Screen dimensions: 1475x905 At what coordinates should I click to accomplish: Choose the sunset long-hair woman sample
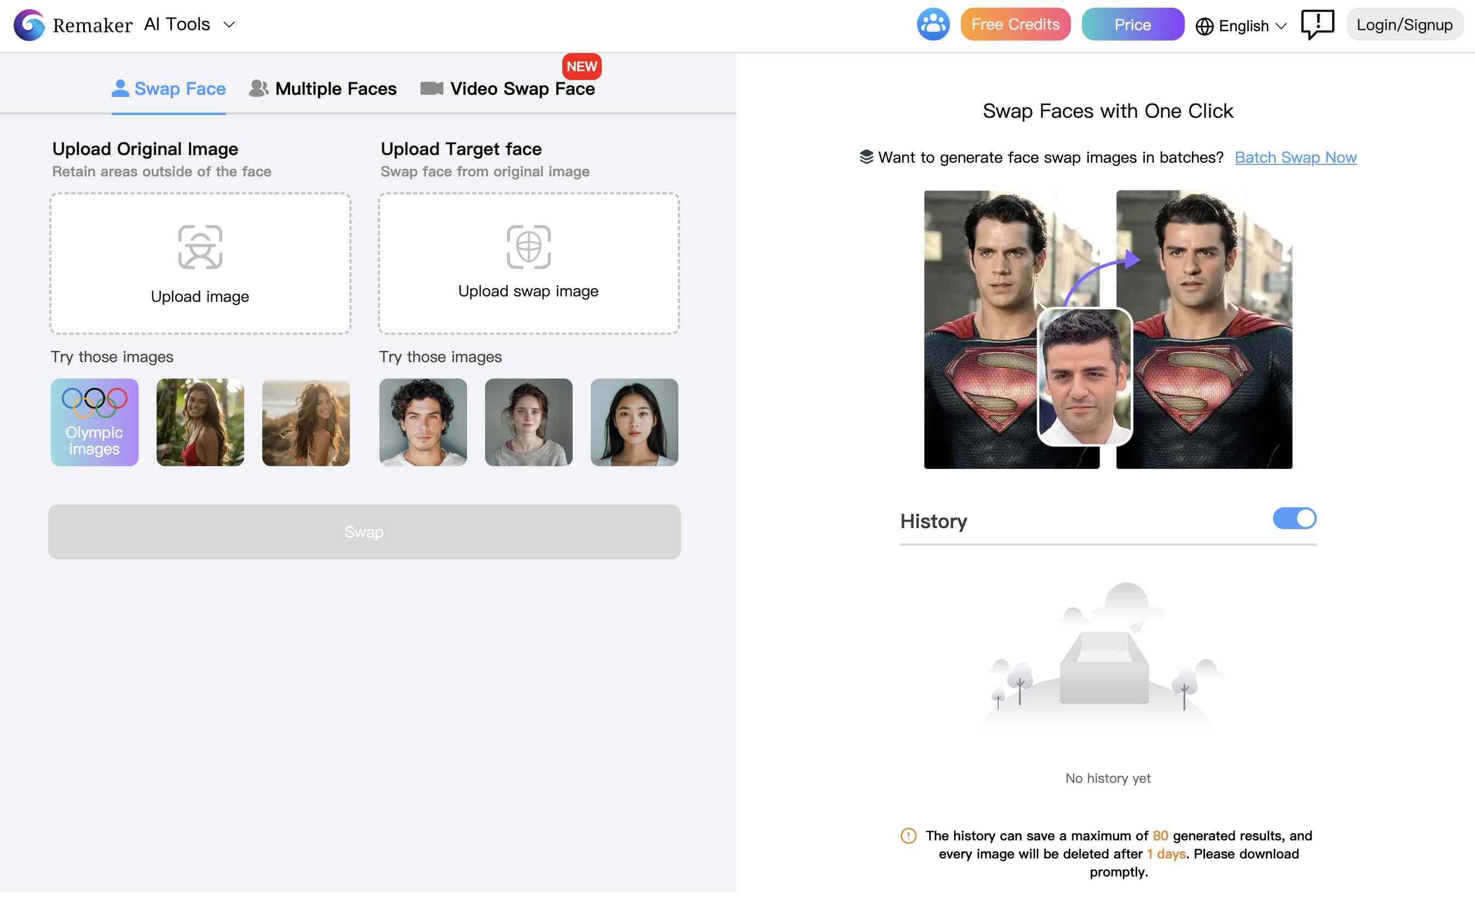tap(306, 422)
